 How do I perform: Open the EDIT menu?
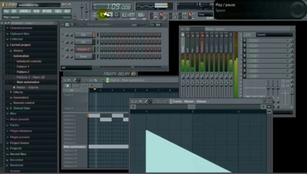14,11
